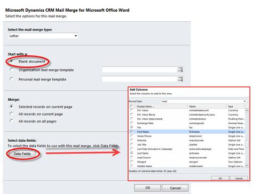Check Last Date Included in Campaign checkbox
Image resolution: width=253 pixels, height=194 pixels.
pos(132,149)
